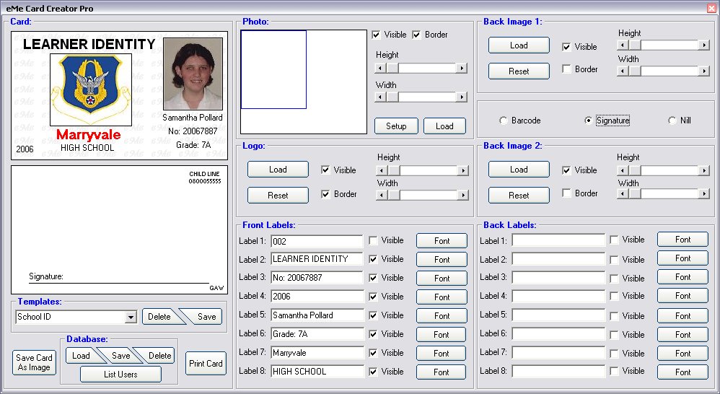This screenshot has height=394, width=720.
Task: Open Font settings for front Label 5
Action: click(442, 316)
